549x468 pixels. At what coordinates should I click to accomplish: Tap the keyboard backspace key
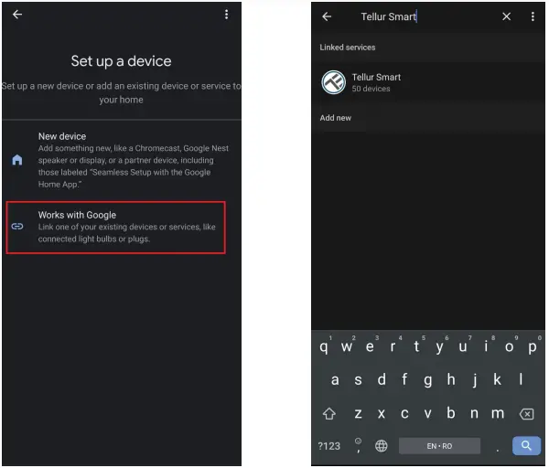click(x=527, y=414)
